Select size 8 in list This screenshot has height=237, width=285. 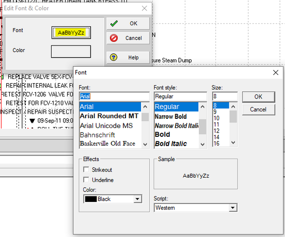221,105
